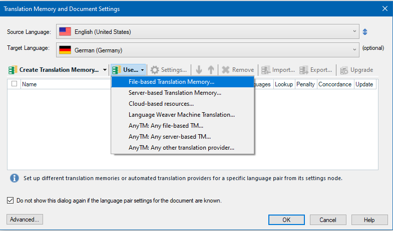Select AnyTM: Any file-based TM
393x231 pixels.
tap(182, 126)
